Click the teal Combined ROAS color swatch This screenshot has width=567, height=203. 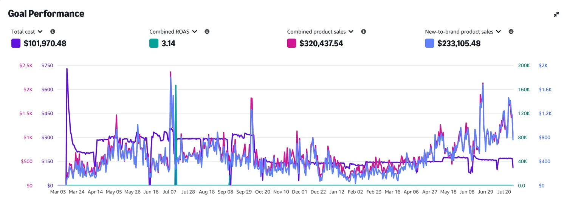154,43
